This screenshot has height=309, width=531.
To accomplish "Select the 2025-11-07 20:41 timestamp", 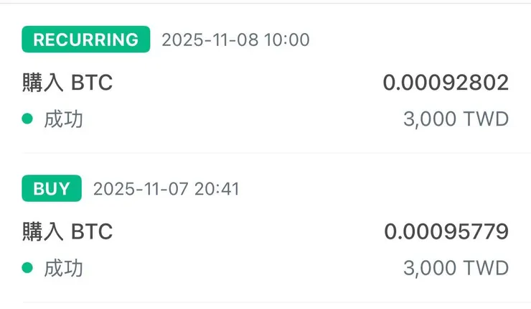I will 166,189.
